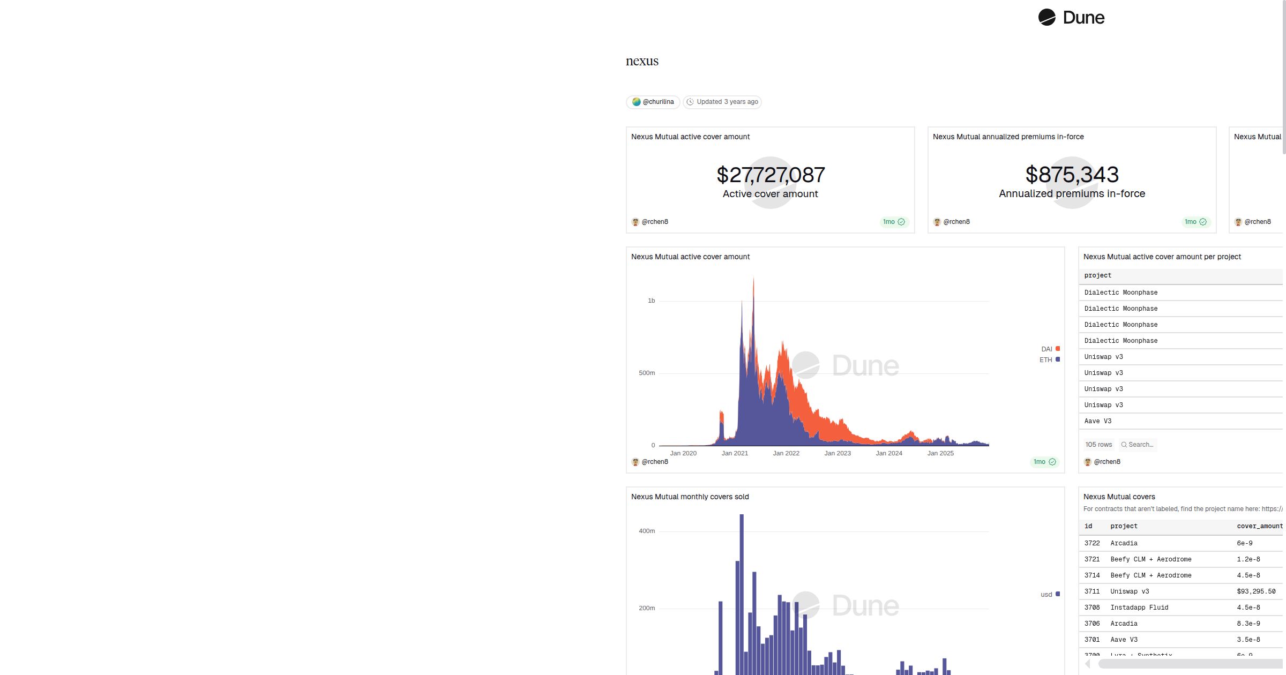Click @rchen8 link on annualized premiums card
This screenshot has height=675, width=1286.
coord(956,222)
